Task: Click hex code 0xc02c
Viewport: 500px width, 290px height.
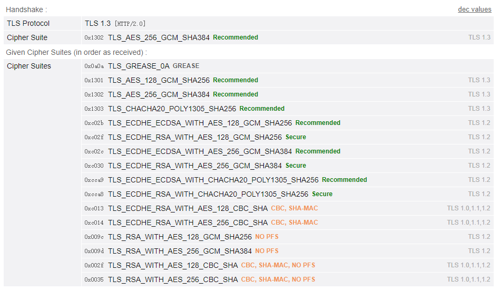Action: pos(94,151)
